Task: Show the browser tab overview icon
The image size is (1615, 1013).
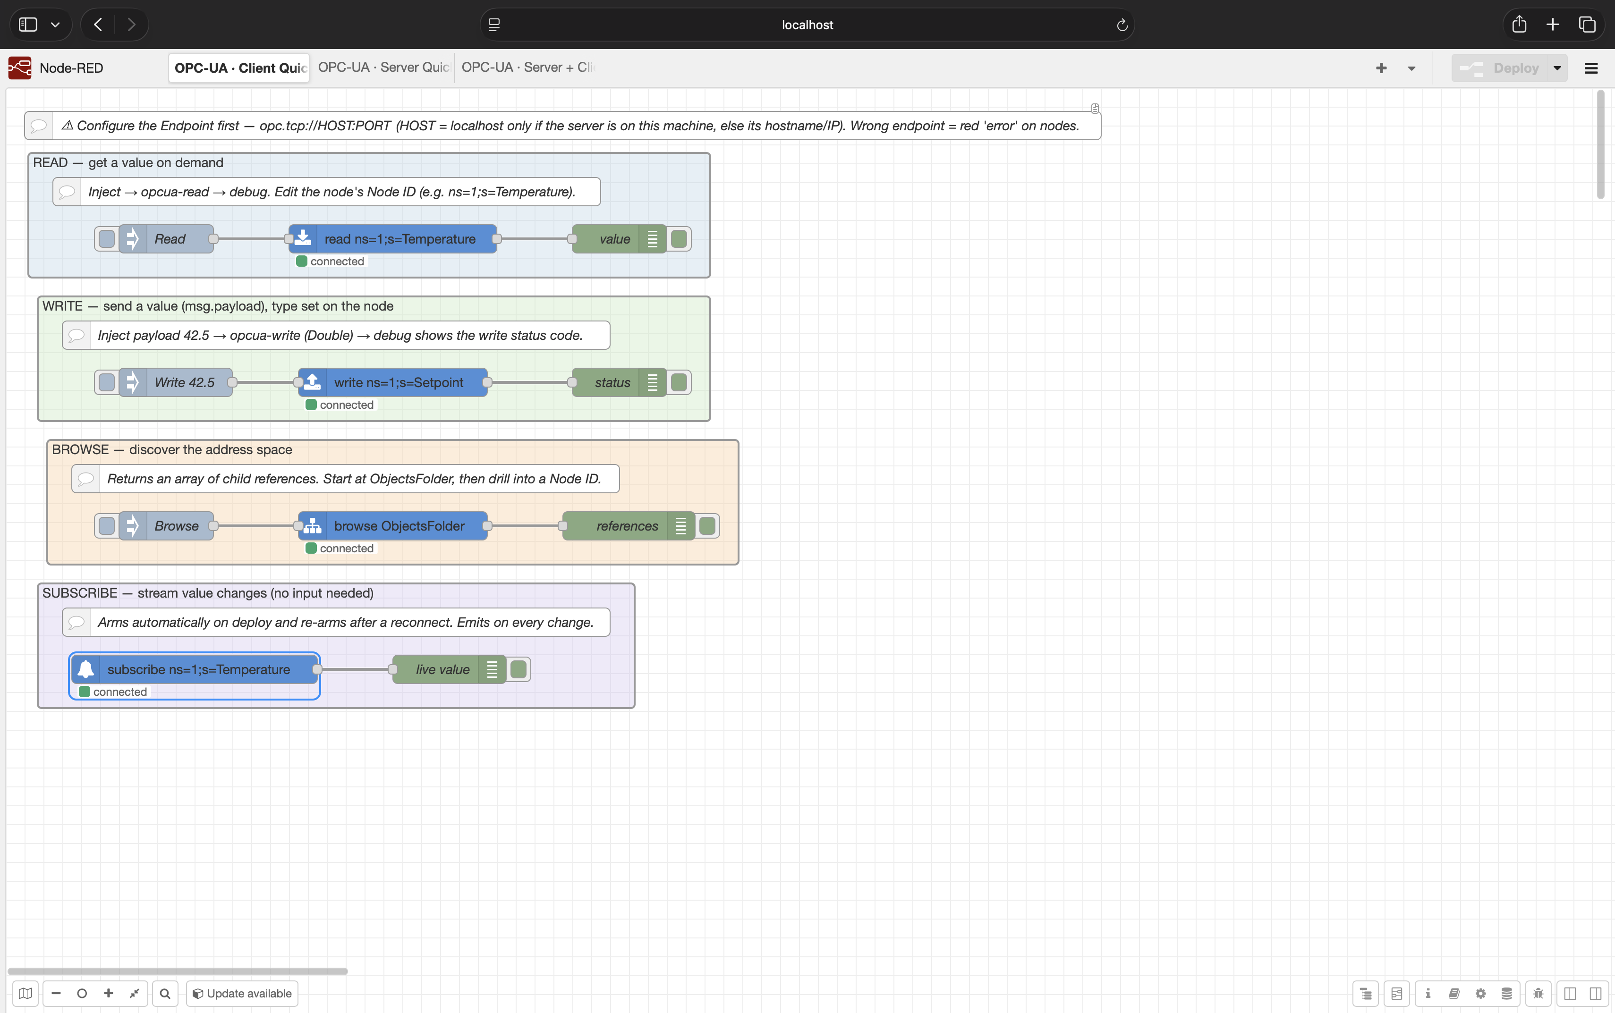Action: [1587, 25]
